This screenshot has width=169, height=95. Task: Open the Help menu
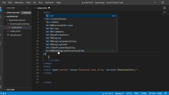[x=58, y=2]
